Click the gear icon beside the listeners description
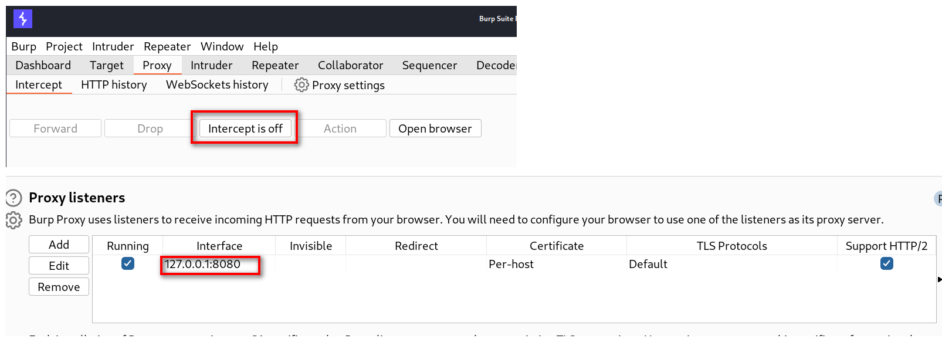The image size is (942, 342). [14, 220]
